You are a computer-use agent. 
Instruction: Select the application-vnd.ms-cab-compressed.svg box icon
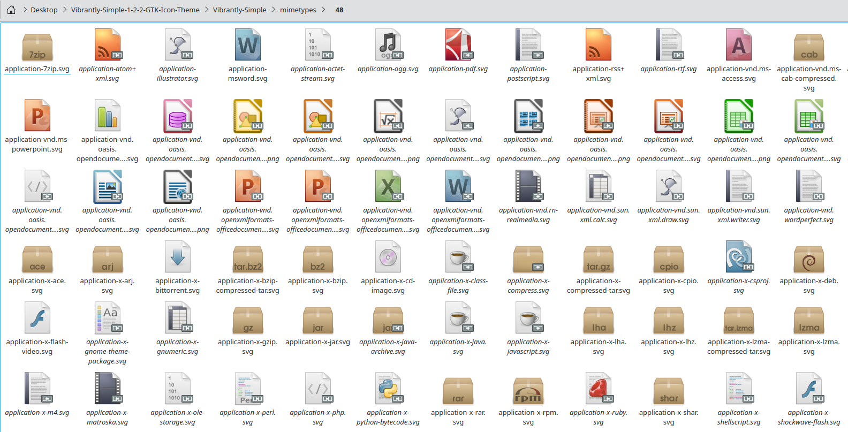point(809,46)
